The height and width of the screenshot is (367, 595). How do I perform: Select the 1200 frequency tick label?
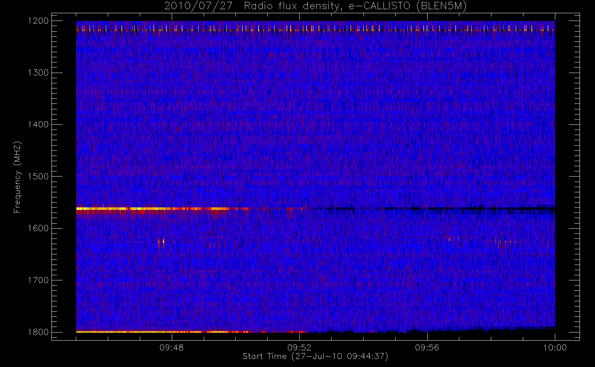pyautogui.click(x=38, y=21)
